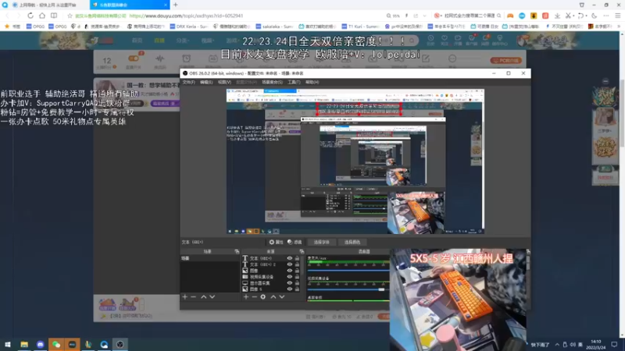
Task: Toggle browser night mode moon icon
Action: coord(594,16)
